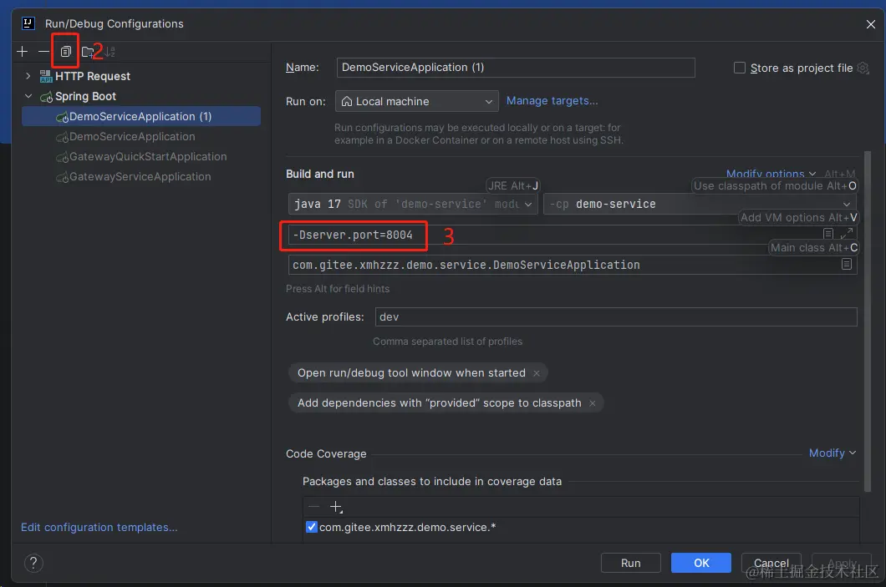The height and width of the screenshot is (587, 886).
Task: Open Store as project file settings gear
Action: pyautogui.click(x=863, y=68)
